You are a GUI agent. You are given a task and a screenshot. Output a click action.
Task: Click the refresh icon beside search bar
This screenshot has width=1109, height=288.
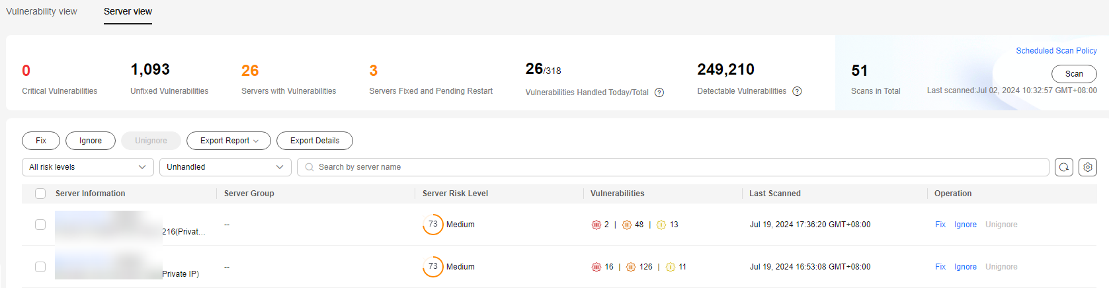pos(1064,167)
